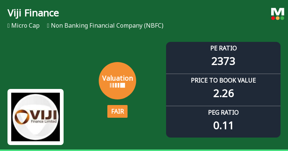Screen dimensions: 288x151
Task: Click the PE RATIO heading
Action: (223, 48)
